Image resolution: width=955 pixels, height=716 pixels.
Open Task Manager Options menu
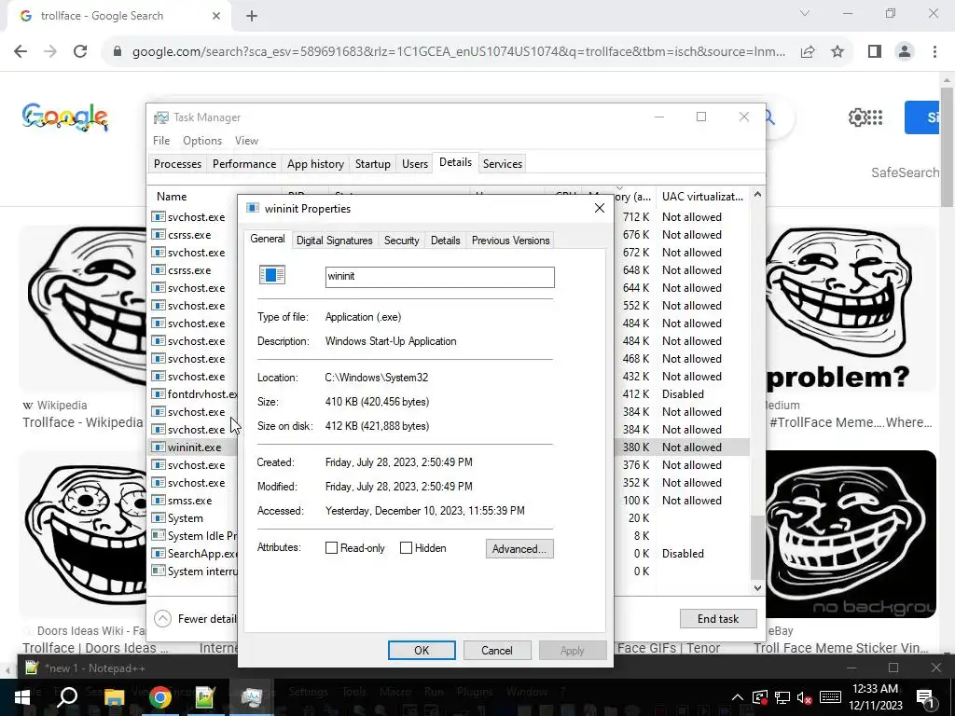point(202,141)
